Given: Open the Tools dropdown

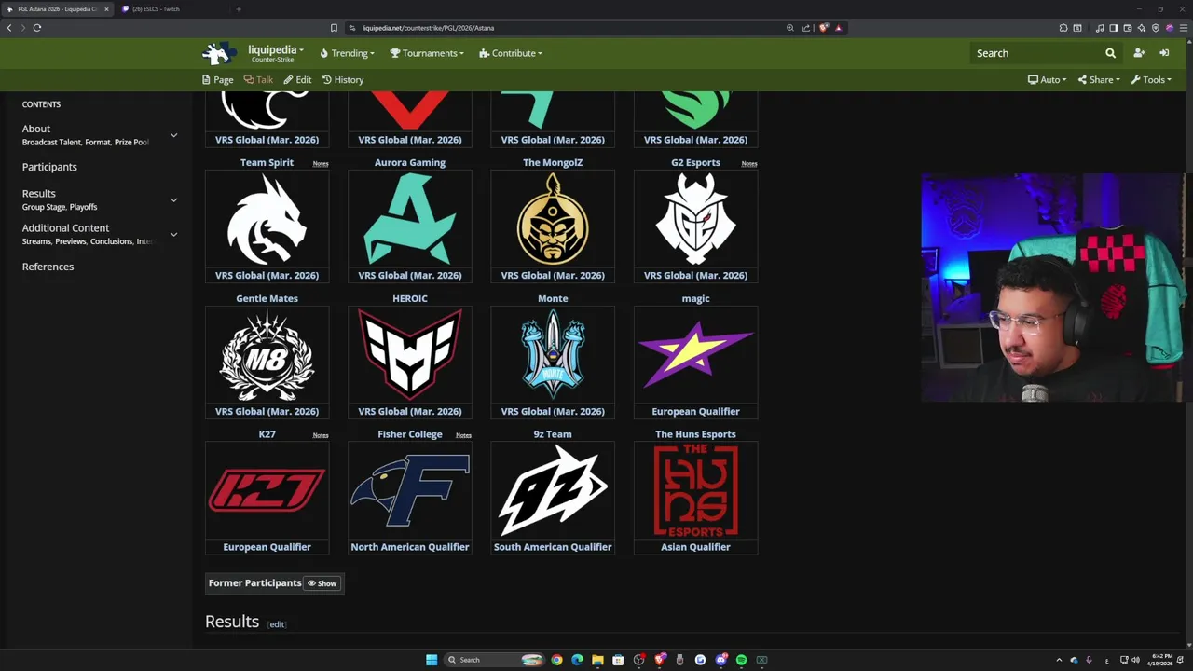Looking at the screenshot, I should coord(1151,80).
